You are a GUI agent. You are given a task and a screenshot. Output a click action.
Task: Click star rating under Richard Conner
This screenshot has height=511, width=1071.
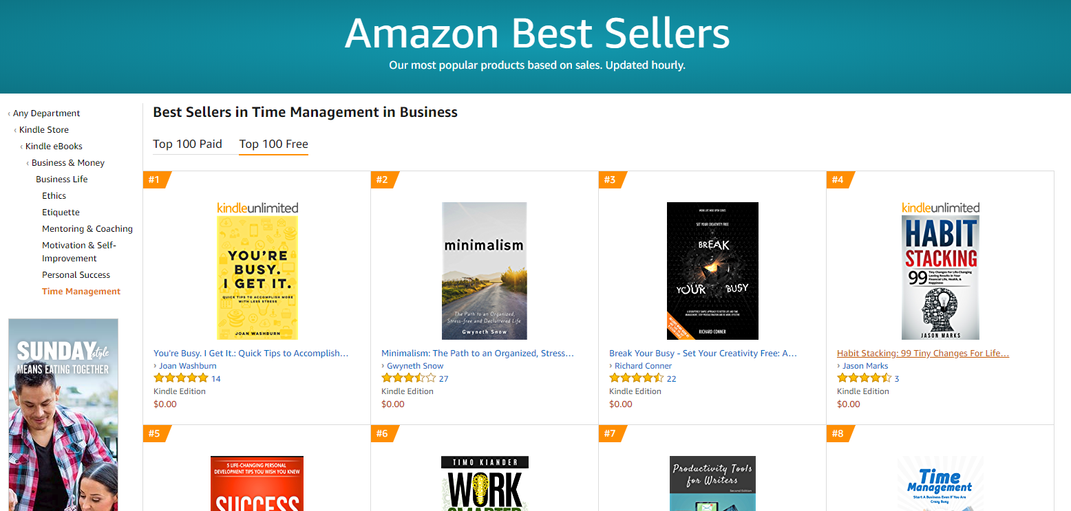636,378
